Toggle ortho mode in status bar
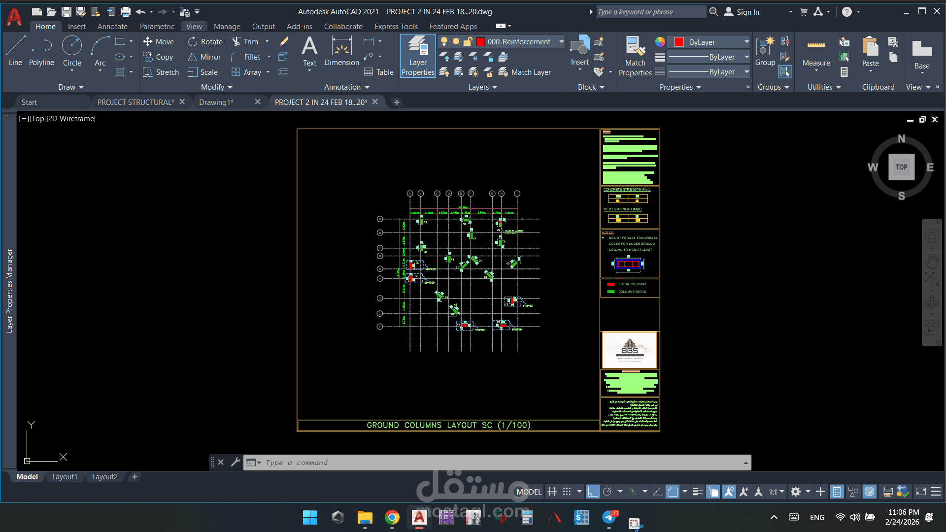 pyautogui.click(x=593, y=492)
